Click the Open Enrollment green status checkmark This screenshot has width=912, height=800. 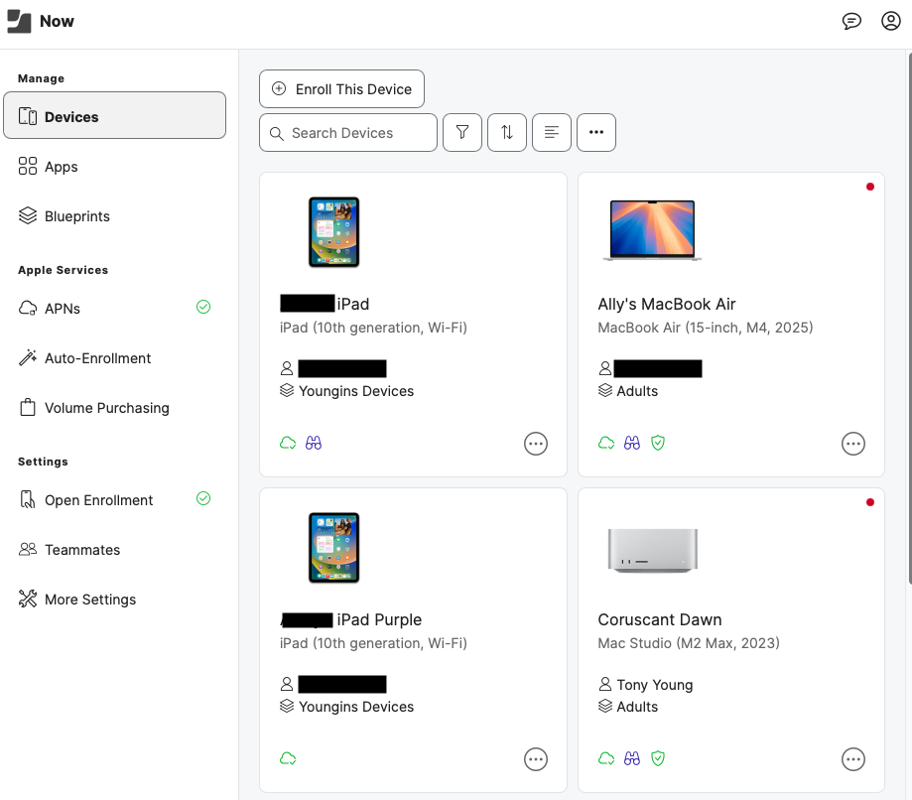pyautogui.click(x=203, y=498)
